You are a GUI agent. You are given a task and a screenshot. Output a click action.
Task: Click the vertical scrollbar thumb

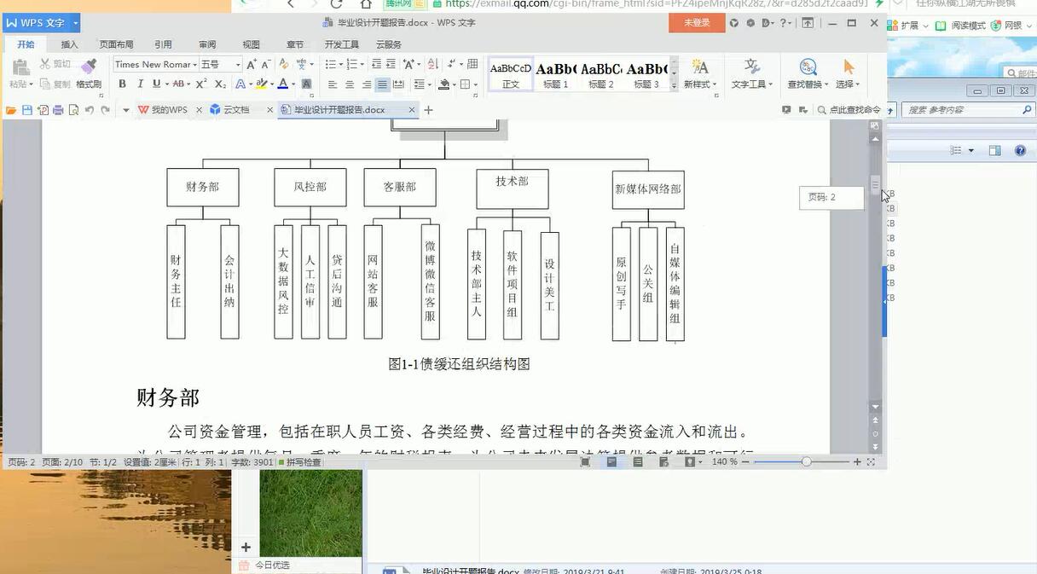click(875, 184)
